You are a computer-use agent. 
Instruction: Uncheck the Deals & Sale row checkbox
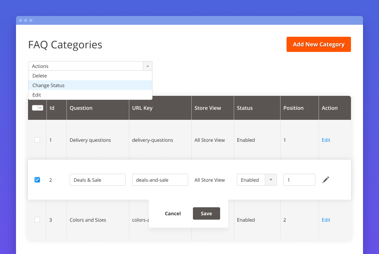(37, 180)
